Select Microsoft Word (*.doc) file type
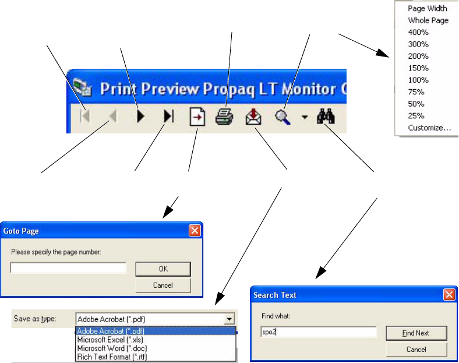The image size is (459, 363). (156, 348)
